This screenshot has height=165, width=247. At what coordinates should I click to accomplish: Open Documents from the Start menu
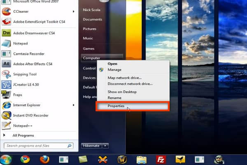click(x=93, y=19)
